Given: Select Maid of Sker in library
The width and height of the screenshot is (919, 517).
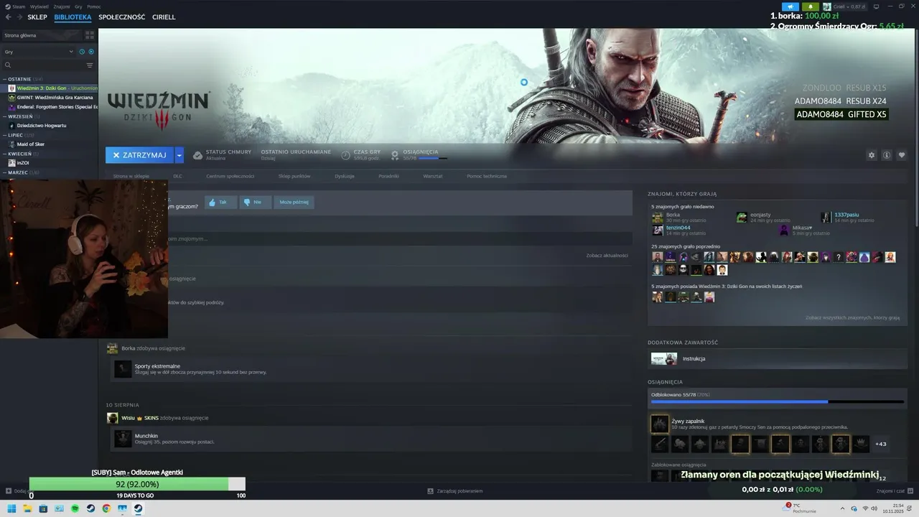Looking at the screenshot, I should click(x=31, y=144).
